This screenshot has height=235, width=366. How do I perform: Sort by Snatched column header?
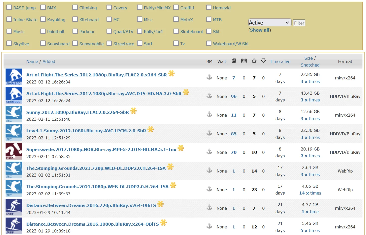pyautogui.click(x=310, y=65)
